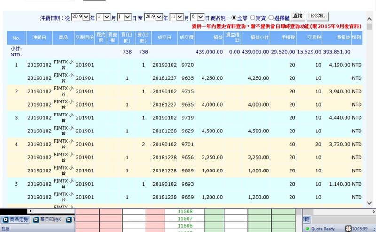376x232 pixels.
Task: Switch to the 商品走勢 tab
Action: (x=16, y=219)
